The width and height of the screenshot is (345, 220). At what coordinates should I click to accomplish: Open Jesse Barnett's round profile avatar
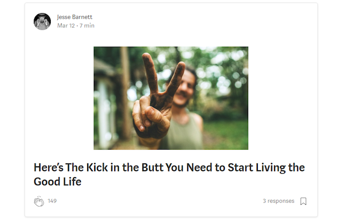click(42, 21)
